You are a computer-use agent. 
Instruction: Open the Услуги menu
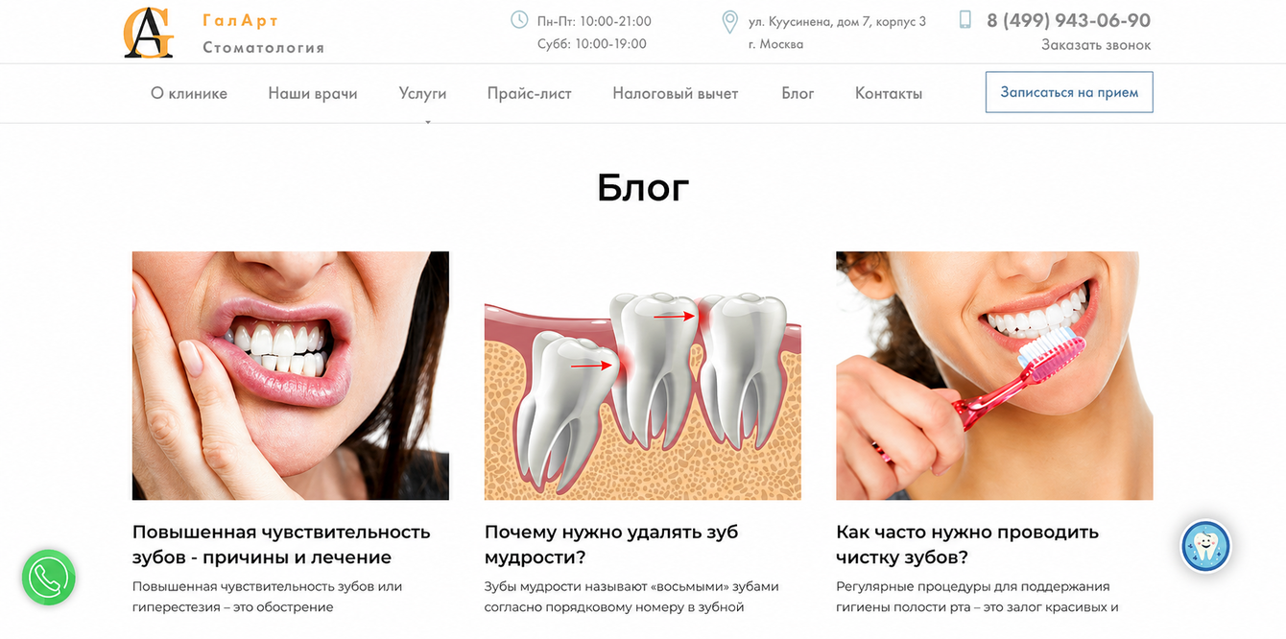click(x=422, y=93)
